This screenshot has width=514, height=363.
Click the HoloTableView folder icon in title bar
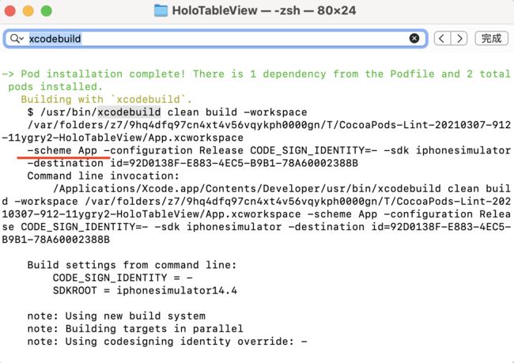click(x=161, y=10)
